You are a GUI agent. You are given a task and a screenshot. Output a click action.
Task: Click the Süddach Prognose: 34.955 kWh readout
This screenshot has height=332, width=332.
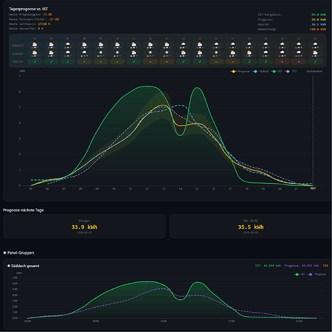click(302, 266)
